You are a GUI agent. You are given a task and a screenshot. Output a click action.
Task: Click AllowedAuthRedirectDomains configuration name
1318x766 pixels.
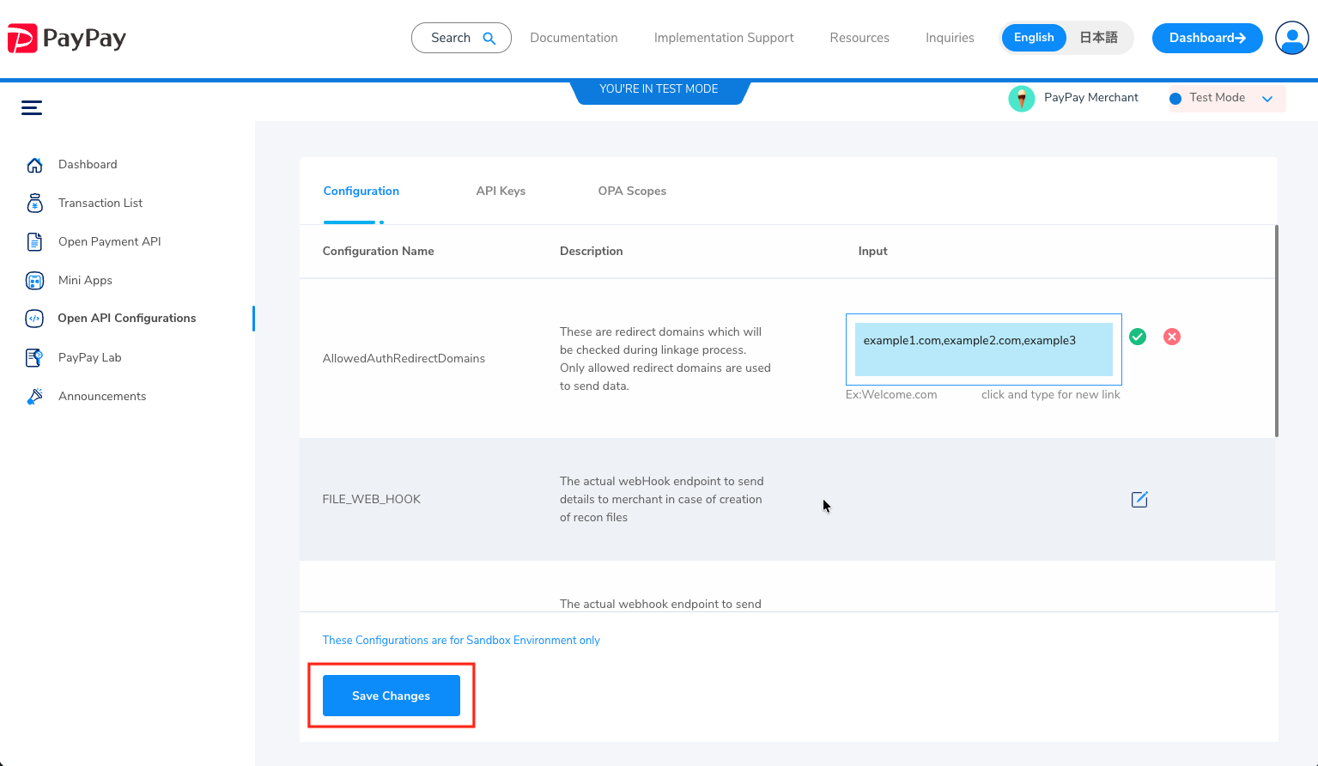click(404, 359)
